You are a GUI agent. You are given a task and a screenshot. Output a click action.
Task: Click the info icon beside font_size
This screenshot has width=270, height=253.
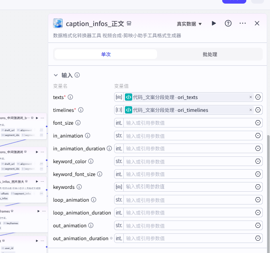[x=78, y=123]
